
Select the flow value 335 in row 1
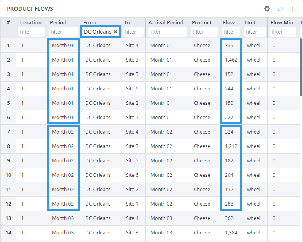pyautogui.click(x=229, y=46)
